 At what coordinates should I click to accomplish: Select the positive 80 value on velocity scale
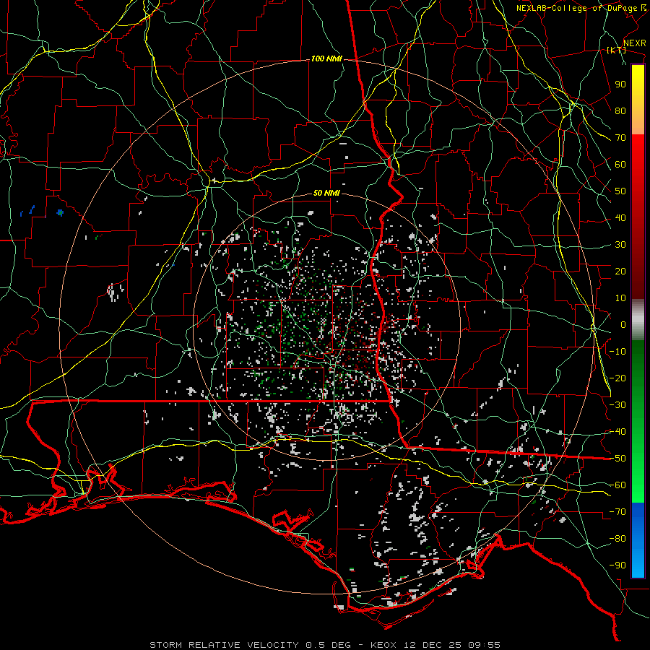pyautogui.click(x=620, y=111)
